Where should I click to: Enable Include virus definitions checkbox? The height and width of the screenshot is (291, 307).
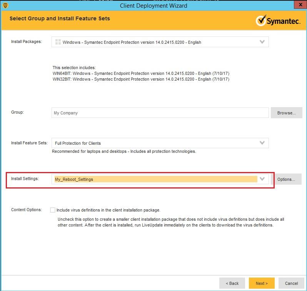[x=53, y=210]
